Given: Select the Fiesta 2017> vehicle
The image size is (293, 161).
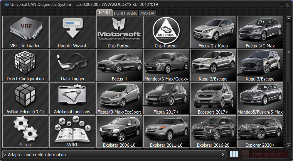Looking at the screenshot, I should pos(166,98).
